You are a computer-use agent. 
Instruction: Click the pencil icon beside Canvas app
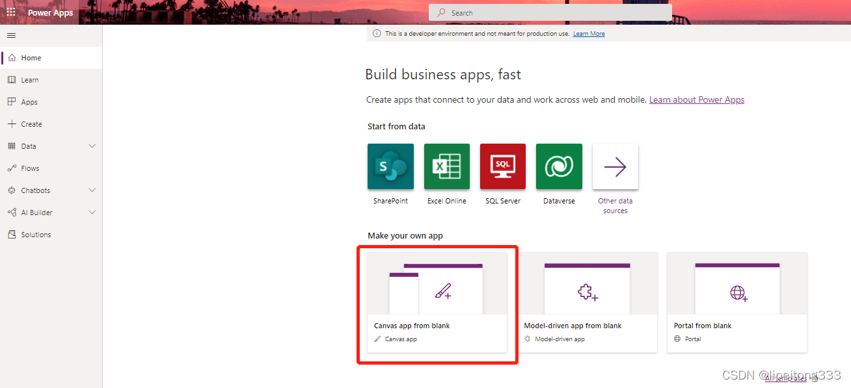(378, 339)
